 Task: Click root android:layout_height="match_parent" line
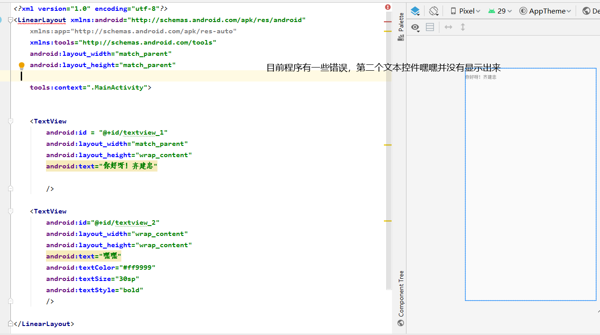click(103, 65)
